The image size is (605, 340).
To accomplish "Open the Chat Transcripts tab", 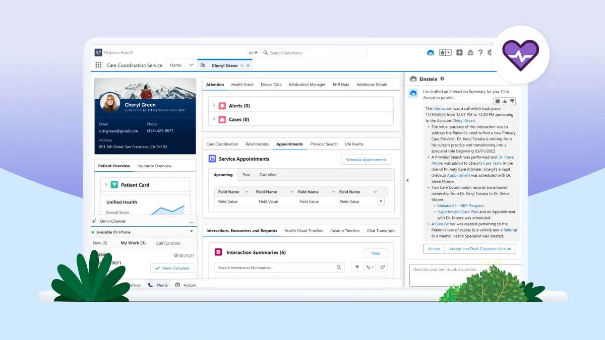I will pos(381,231).
